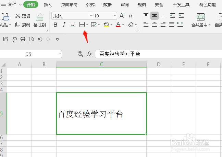Click the increase indent icon
This screenshot has width=222, height=157.
181,15
